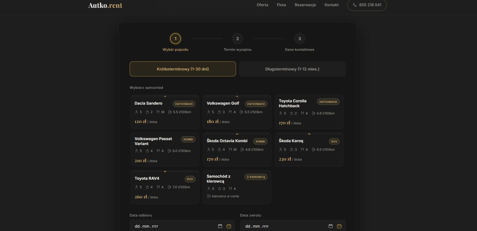Viewport: 477px width, 231px height.
Task: Click the '120 zł' price
Action: [140, 121]
